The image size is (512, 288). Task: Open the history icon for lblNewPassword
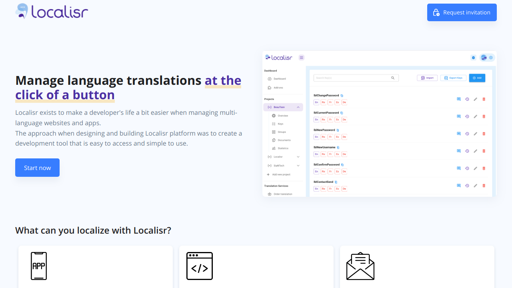coord(467,134)
